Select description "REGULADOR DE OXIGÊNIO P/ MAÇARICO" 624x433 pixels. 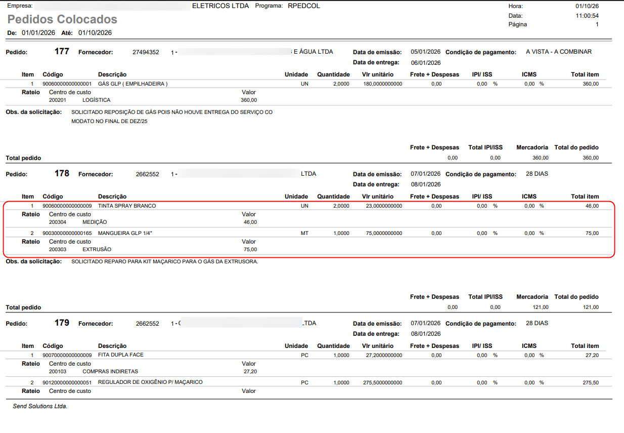click(150, 382)
